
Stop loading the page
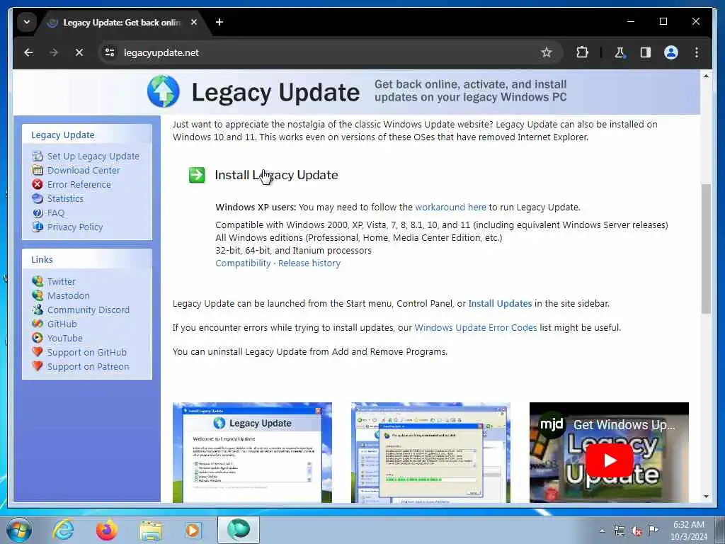[79, 52]
